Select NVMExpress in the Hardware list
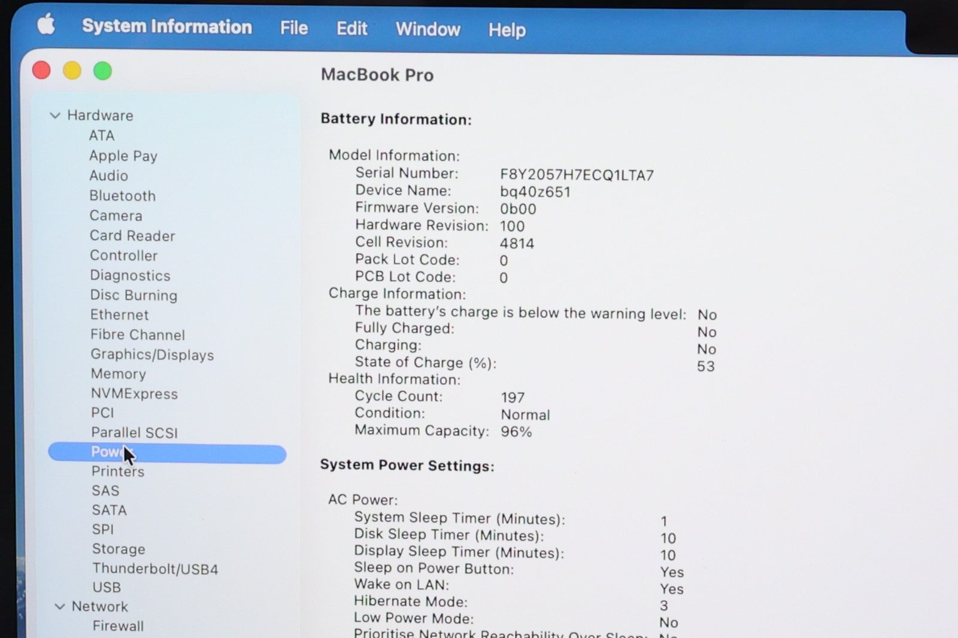Screen dimensions: 958x638 coord(134,394)
